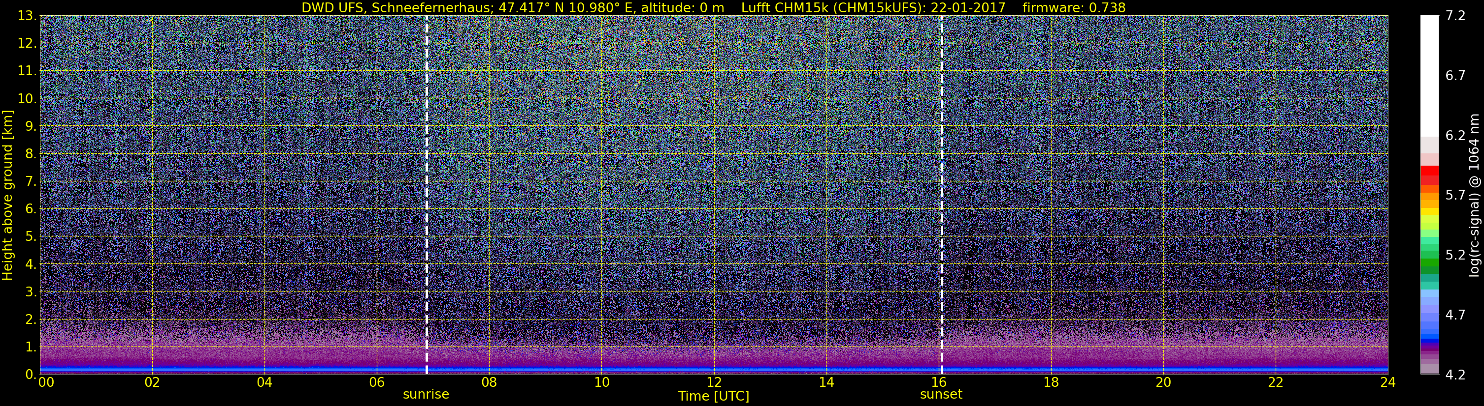This screenshot has width=1484, height=406.
Task: Click the time axis tick label 08
Action: pyautogui.click(x=489, y=382)
